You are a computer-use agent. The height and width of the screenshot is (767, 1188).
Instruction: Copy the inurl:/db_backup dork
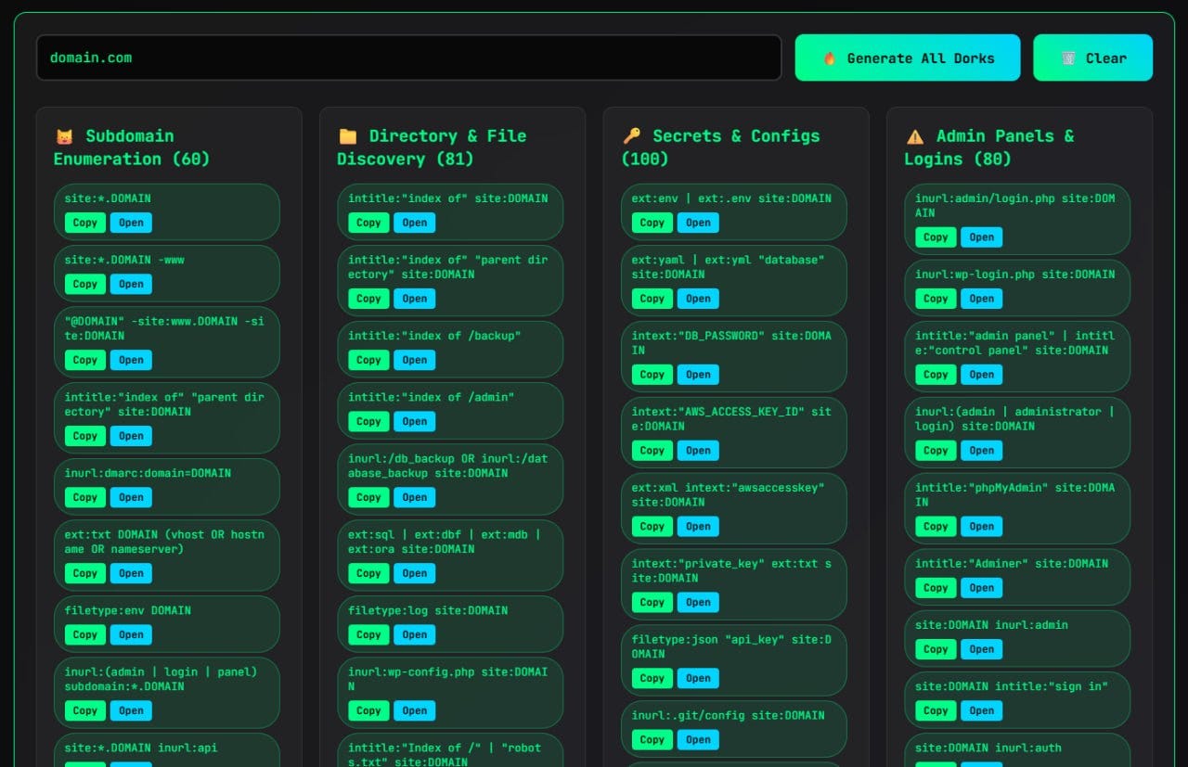368,497
